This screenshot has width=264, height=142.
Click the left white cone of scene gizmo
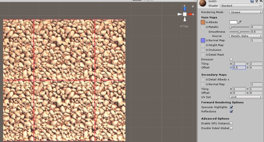point(180,14)
